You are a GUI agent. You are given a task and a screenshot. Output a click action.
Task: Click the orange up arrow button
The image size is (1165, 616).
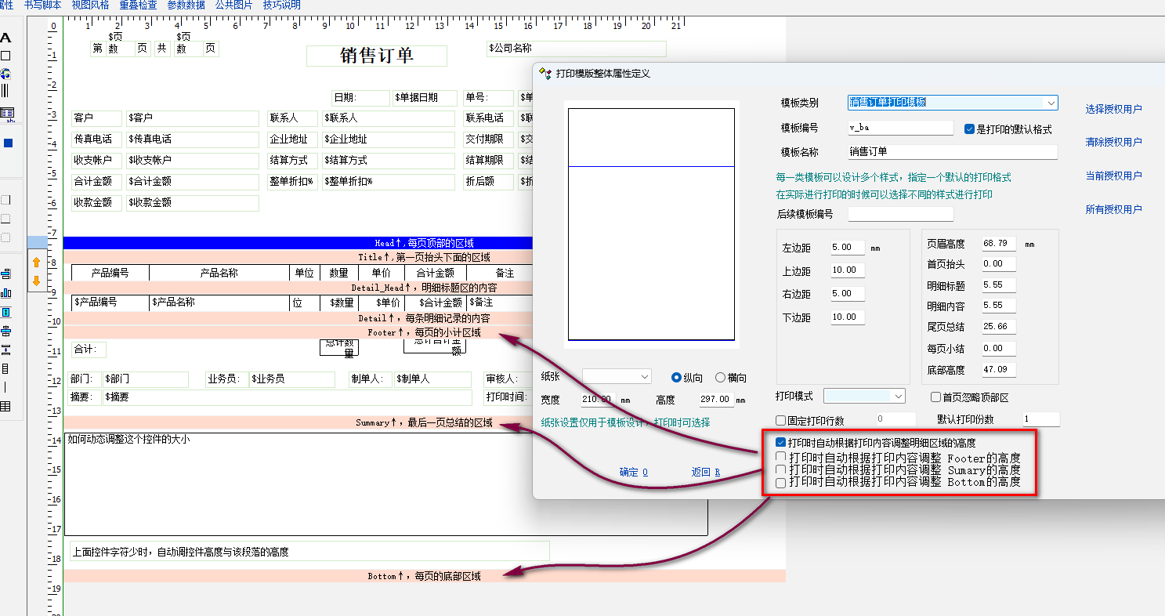pos(36,263)
